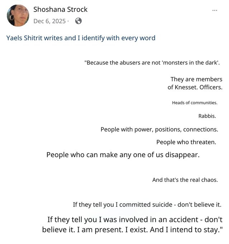Viewport: 229px width, 244px height.
Task: Click the Shoshana Strock author name
Action: (60, 9)
